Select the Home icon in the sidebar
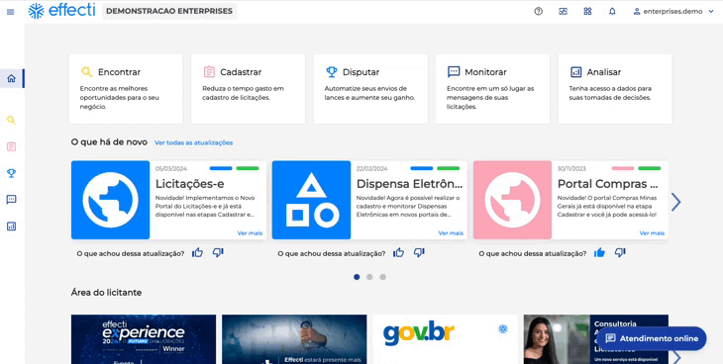This screenshot has height=364, width=723. (x=11, y=78)
